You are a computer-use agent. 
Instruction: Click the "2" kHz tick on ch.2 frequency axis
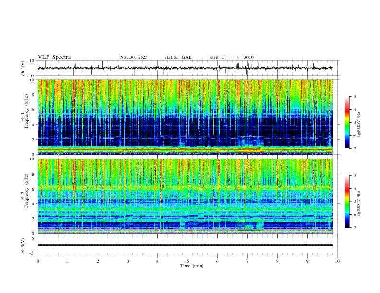[x=34, y=219]
